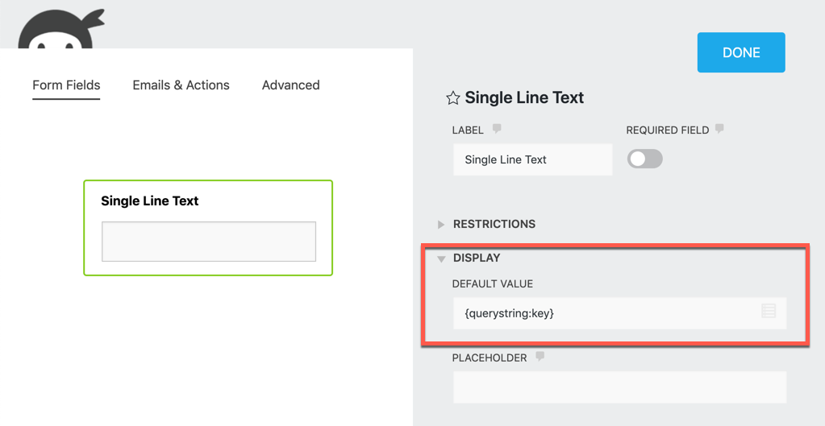Click the Ninja Forms ninja logo
The image size is (825, 426).
coord(61,29)
